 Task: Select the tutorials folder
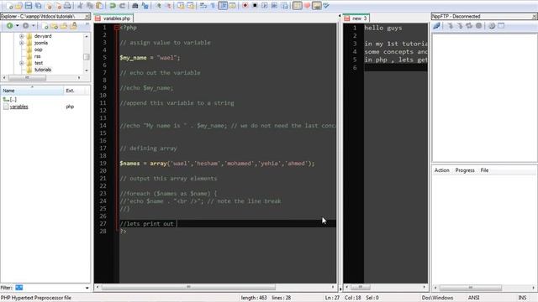pos(43,70)
